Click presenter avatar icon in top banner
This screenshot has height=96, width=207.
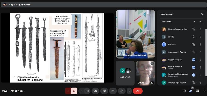(5, 5)
